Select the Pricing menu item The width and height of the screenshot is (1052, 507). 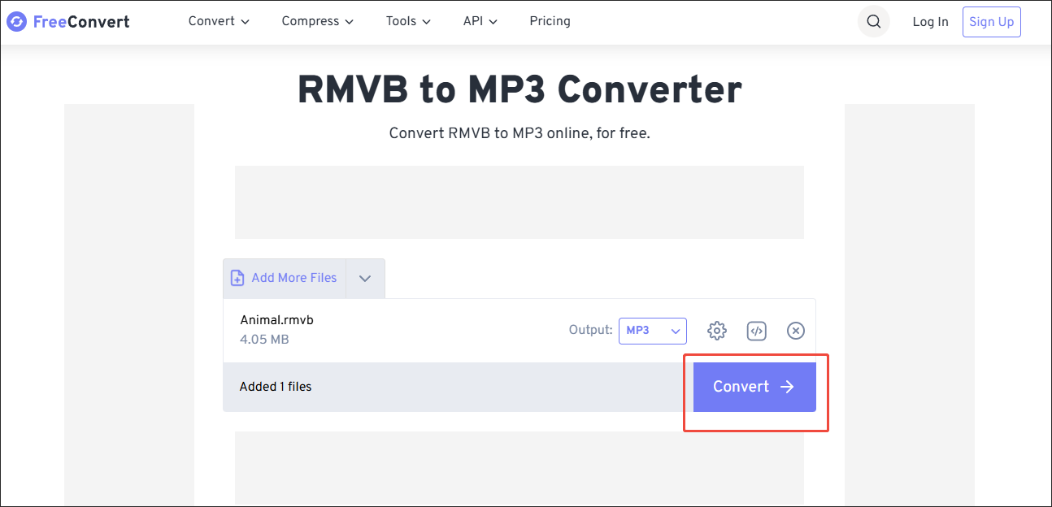pos(550,21)
